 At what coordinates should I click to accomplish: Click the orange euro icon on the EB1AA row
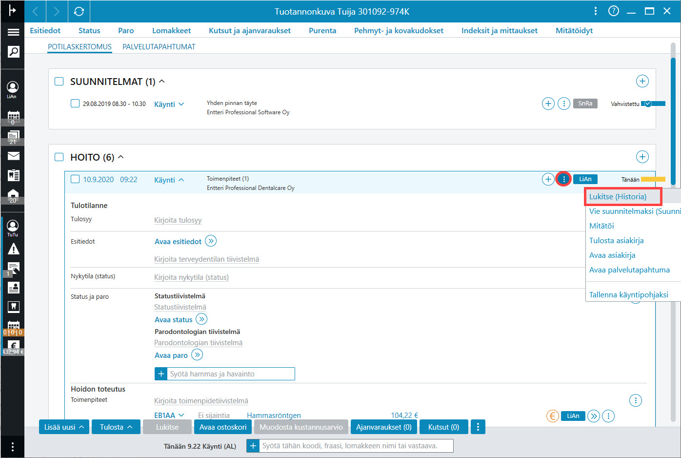pos(552,416)
